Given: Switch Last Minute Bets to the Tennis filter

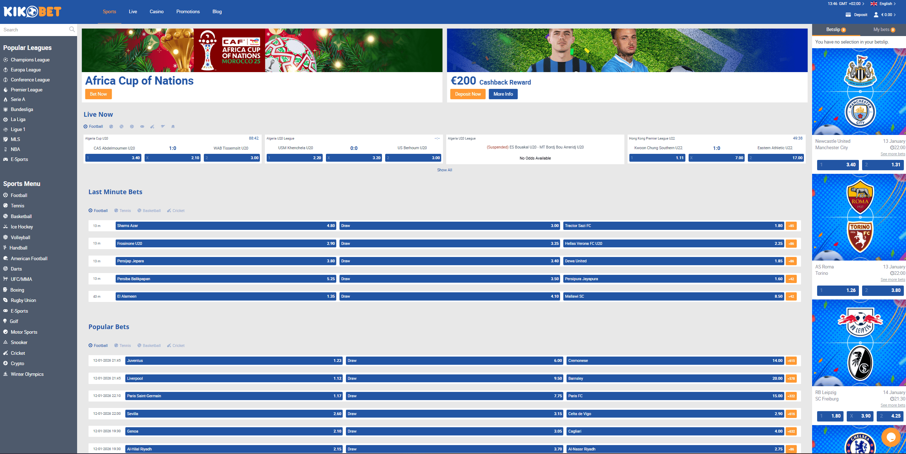Looking at the screenshot, I should (x=122, y=211).
